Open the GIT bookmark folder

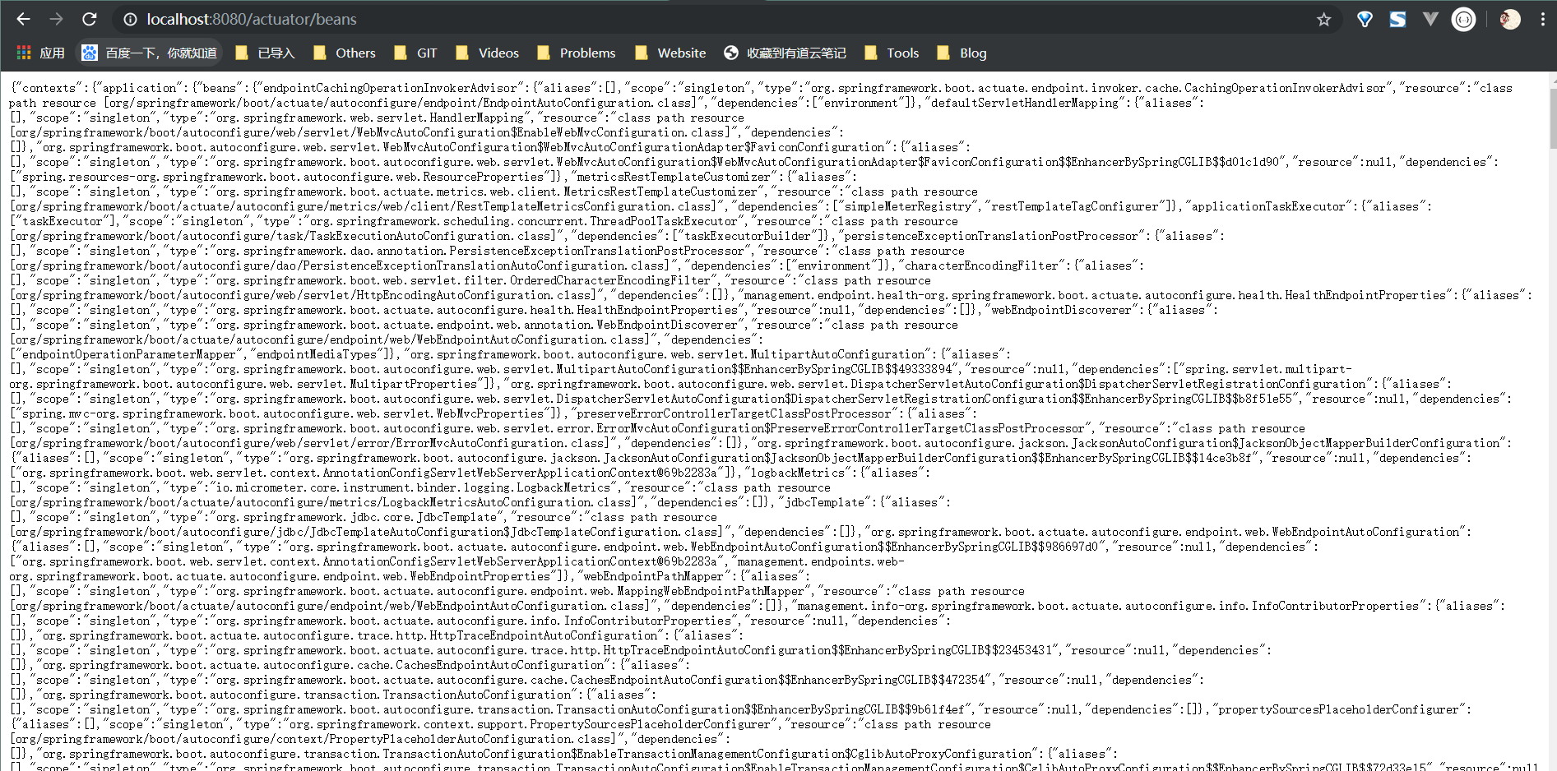(415, 53)
